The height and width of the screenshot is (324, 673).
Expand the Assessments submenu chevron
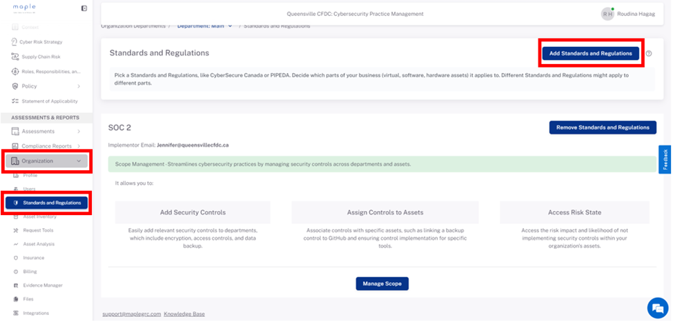tap(79, 131)
